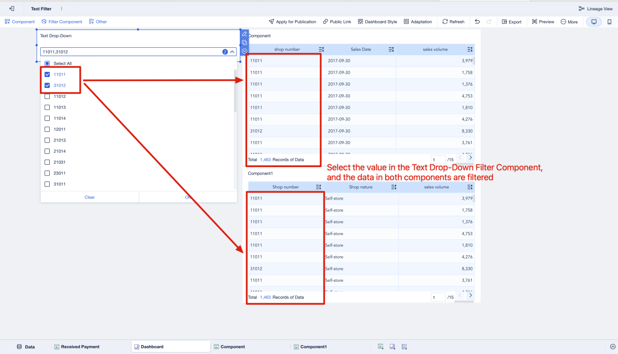Expand the bottom bar up-chevron at right
This screenshot has height=354, width=618.
[x=613, y=347]
